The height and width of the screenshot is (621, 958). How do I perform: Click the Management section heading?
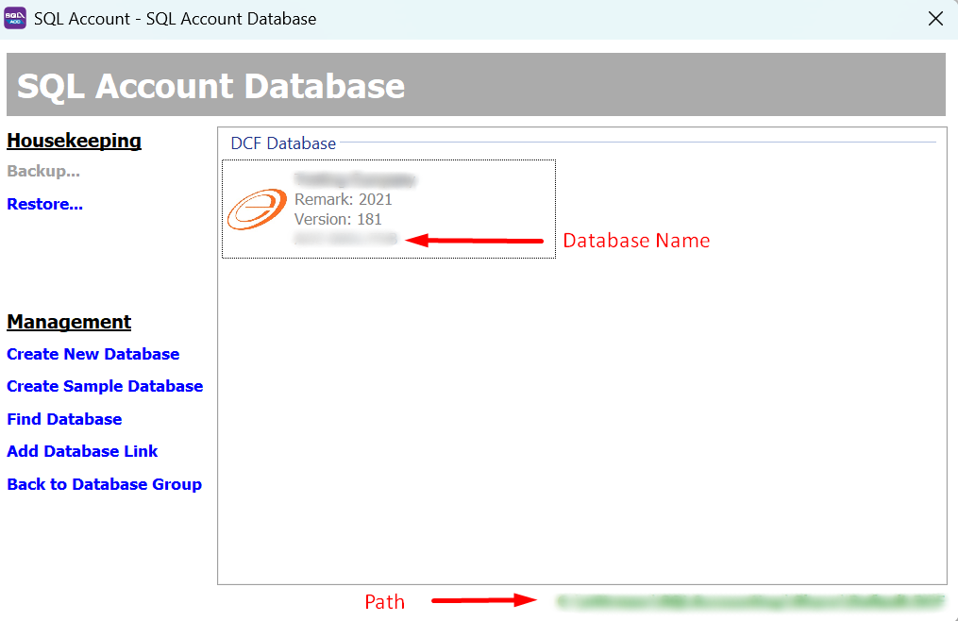point(69,322)
